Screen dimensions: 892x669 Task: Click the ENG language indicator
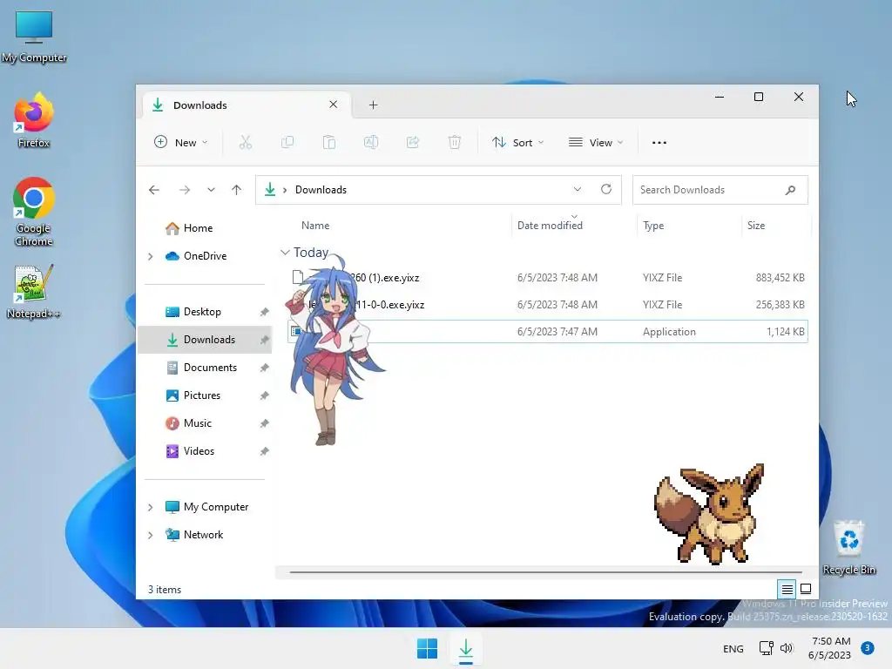733,648
